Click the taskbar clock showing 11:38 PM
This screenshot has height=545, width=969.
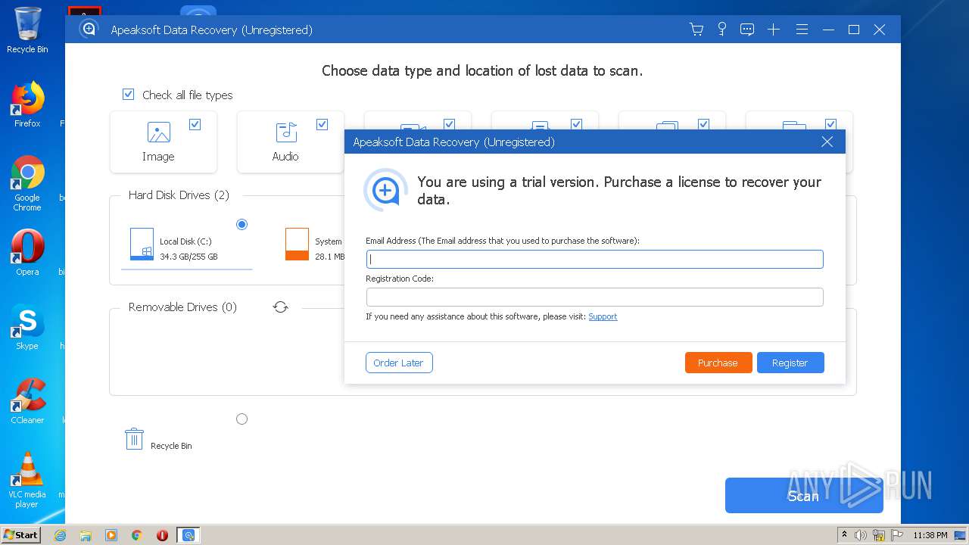930,535
